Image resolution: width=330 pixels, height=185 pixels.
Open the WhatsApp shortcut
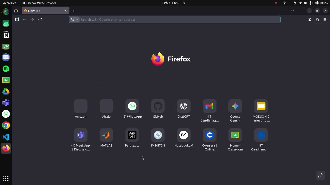tap(132, 106)
